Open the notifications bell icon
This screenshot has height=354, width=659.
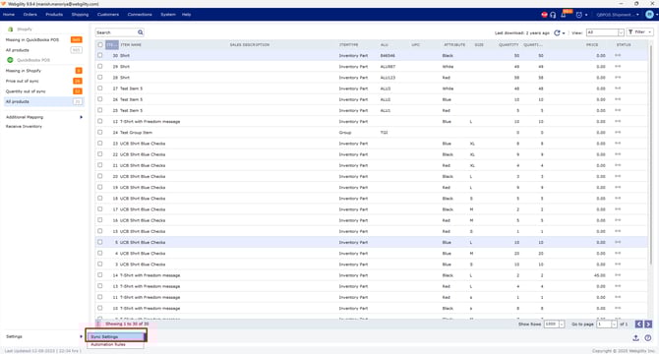564,15
